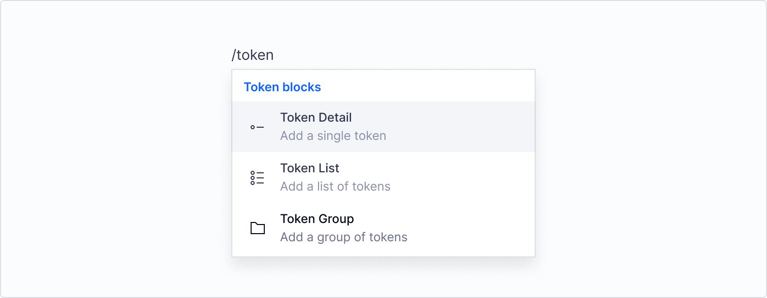The height and width of the screenshot is (298, 767).
Task: Click the highlighted row beside Token Detail text
Action: pos(457,127)
